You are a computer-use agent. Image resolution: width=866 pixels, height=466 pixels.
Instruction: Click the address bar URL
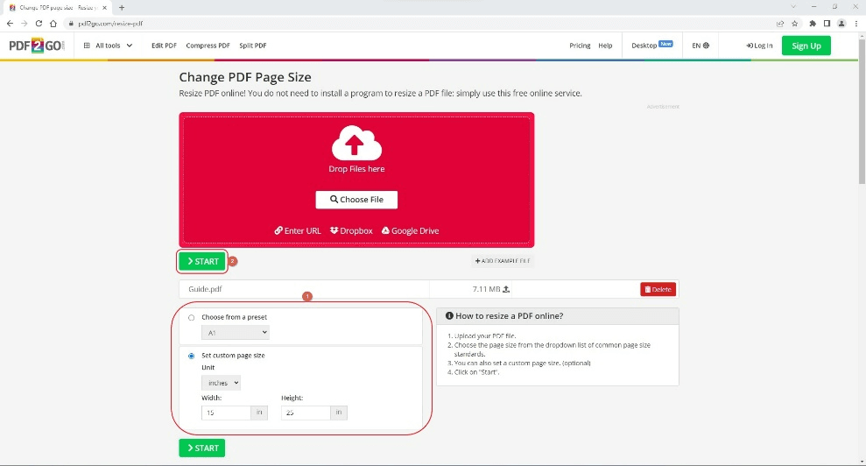[x=110, y=24]
